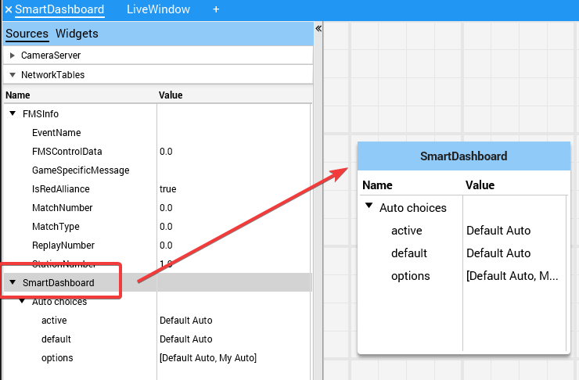Click the Value column header in Sources

[171, 95]
